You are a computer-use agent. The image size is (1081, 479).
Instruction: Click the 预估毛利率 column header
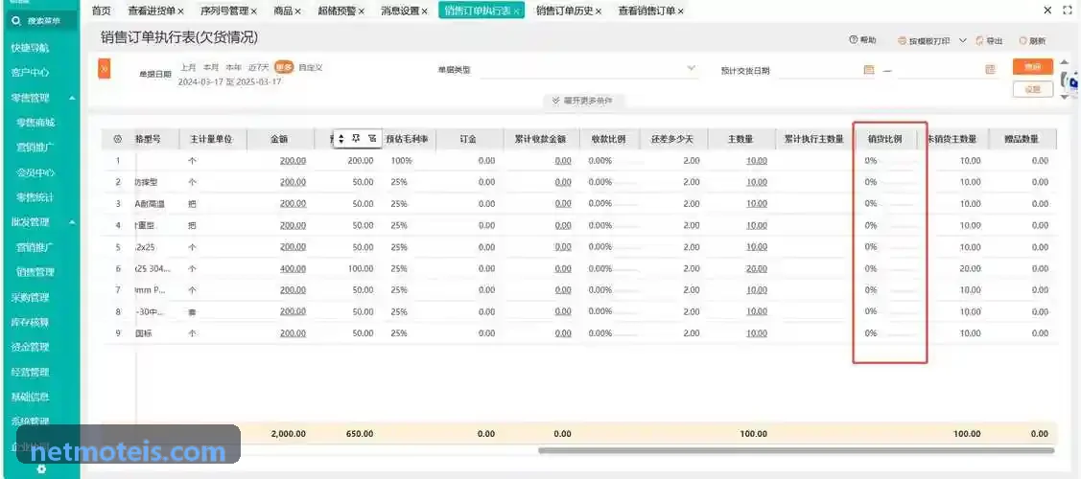pos(407,139)
